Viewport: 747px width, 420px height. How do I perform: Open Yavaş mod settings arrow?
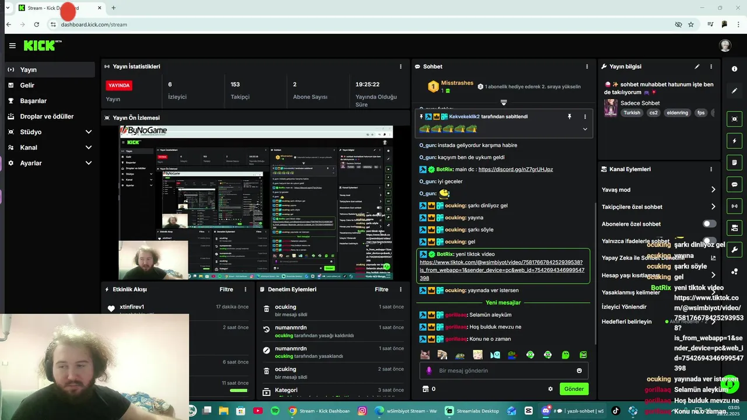(x=713, y=190)
